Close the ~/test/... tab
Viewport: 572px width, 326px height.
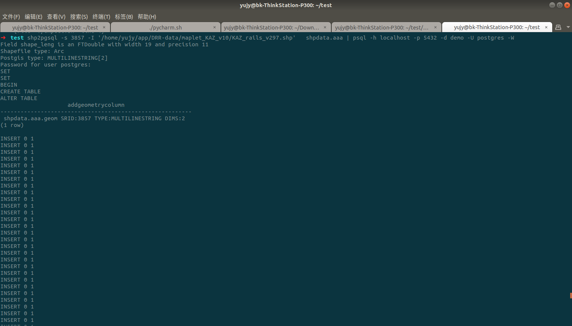pos(435,27)
